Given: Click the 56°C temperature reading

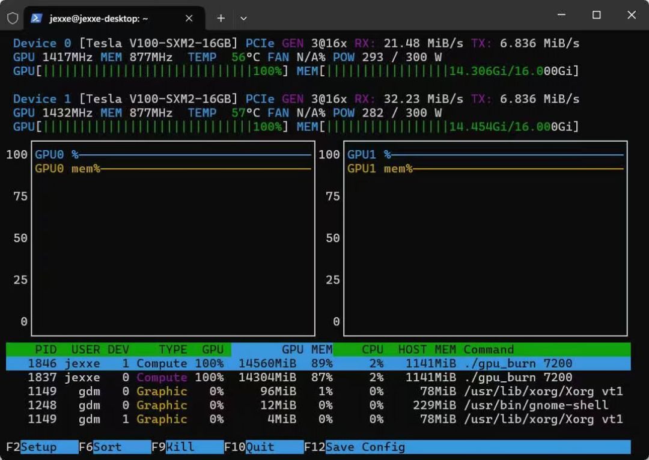Looking at the screenshot, I should [x=245, y=57].
